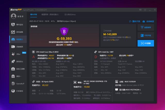Open the rocket game optimization sidebar item

[x=18, y=61]
